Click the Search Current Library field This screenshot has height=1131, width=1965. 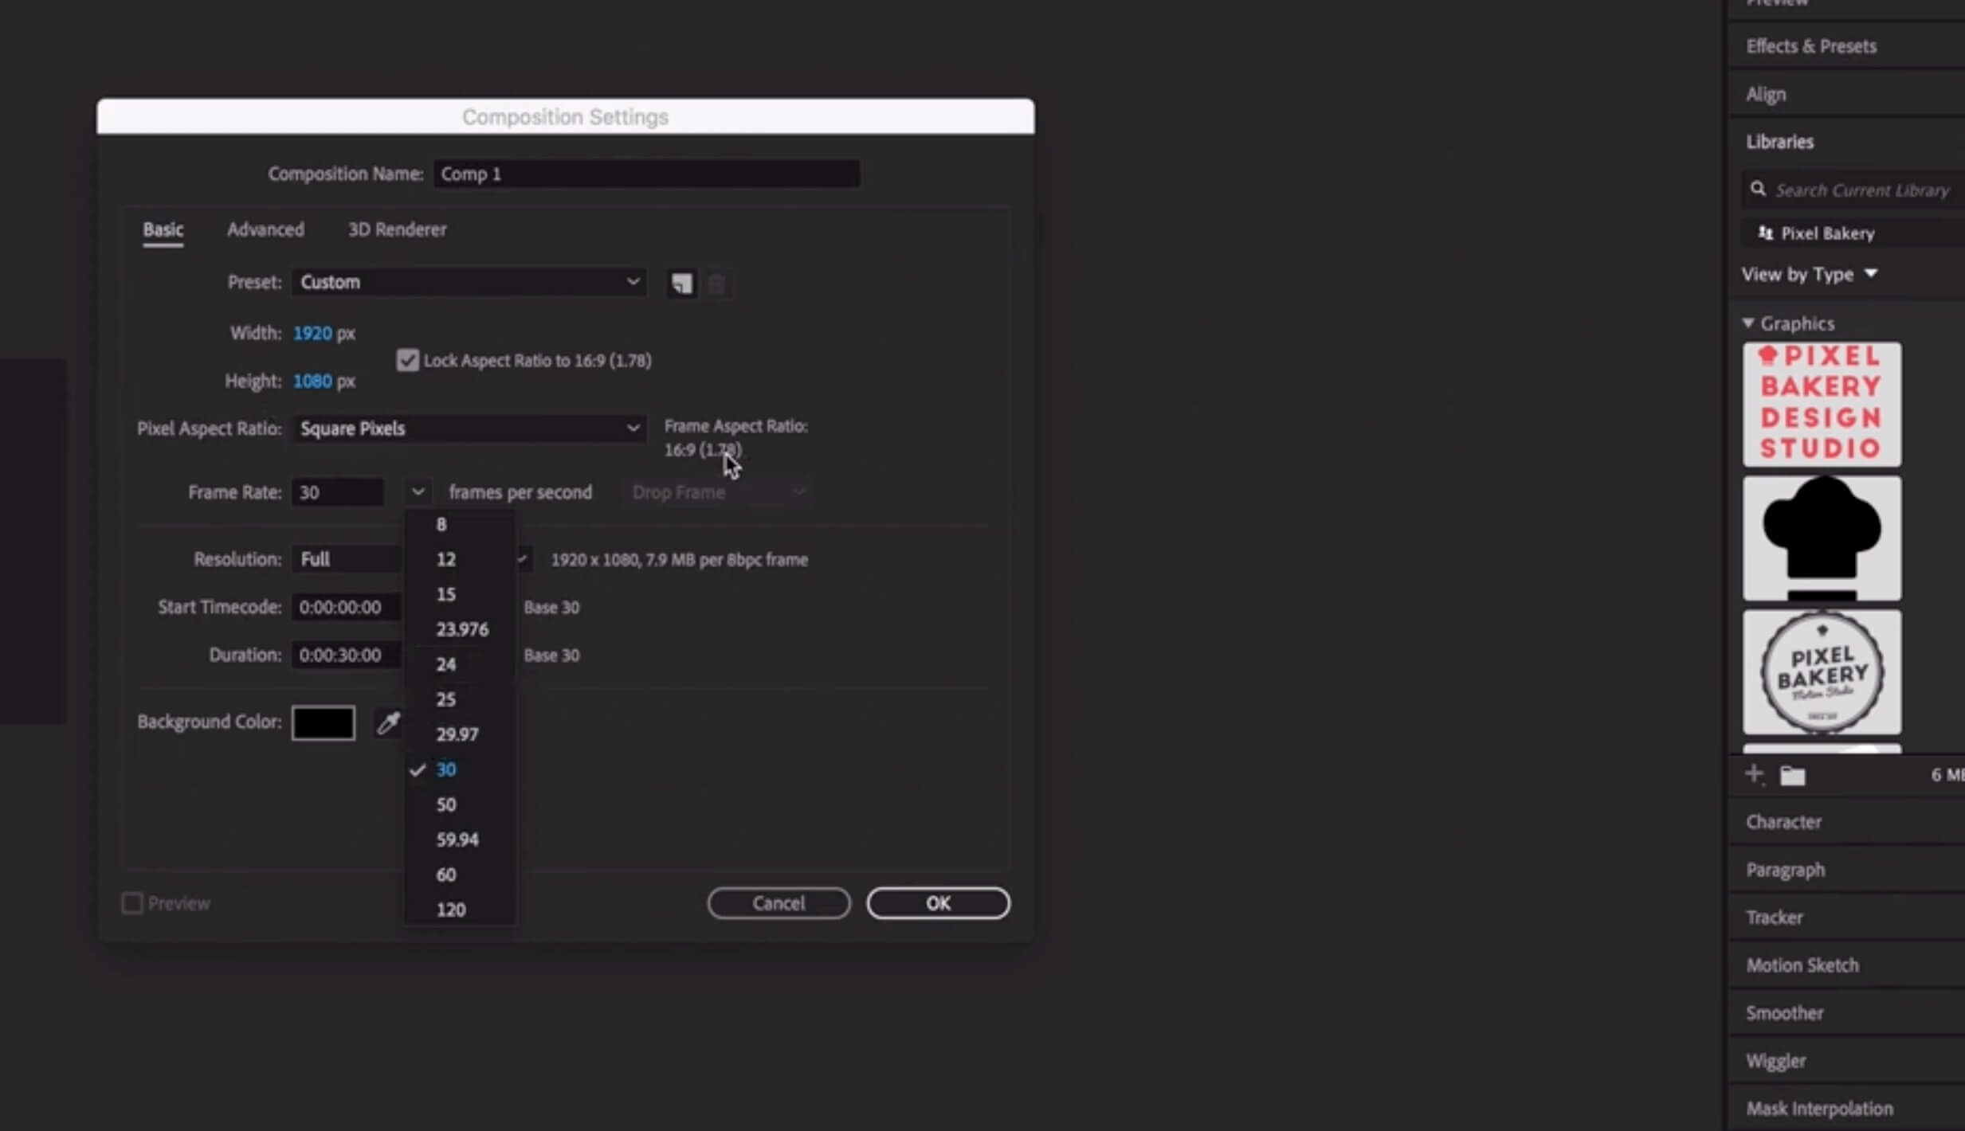click(1853, 190)
